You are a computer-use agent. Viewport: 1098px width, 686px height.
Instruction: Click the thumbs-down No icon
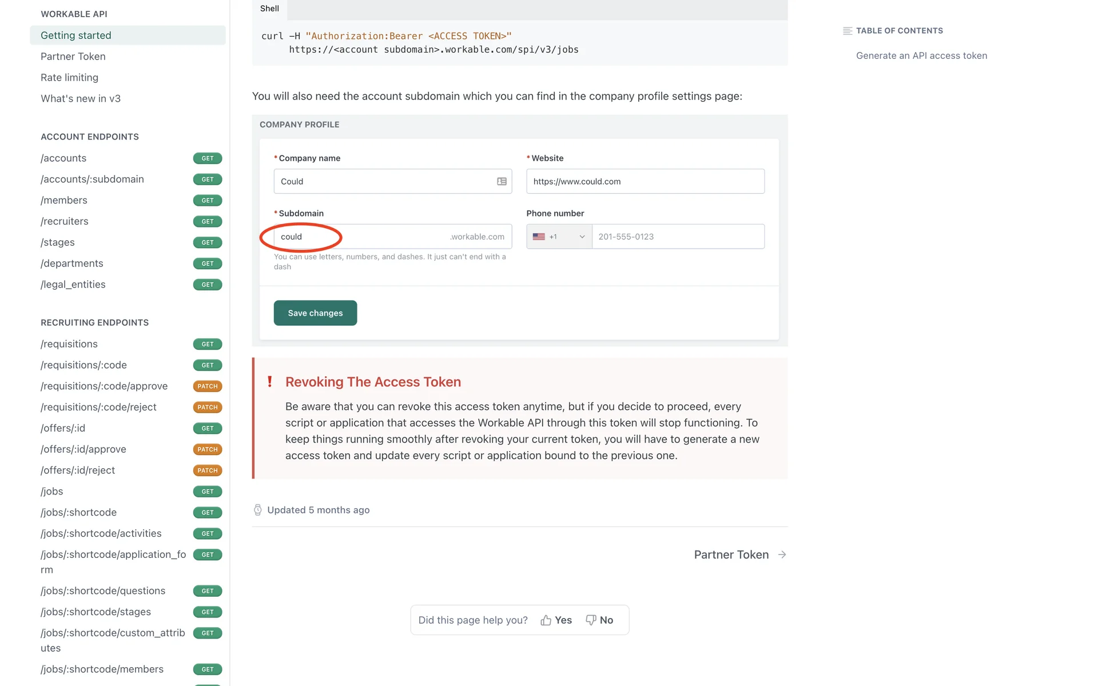pyautogui.click(x=591, y=620)
